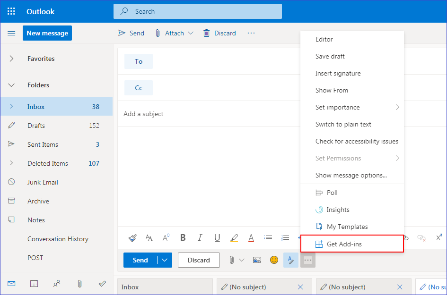Viewport: 447px width, 295px height.
Task: Apply font color with the A icon
Action: click(x=251, y=238)
